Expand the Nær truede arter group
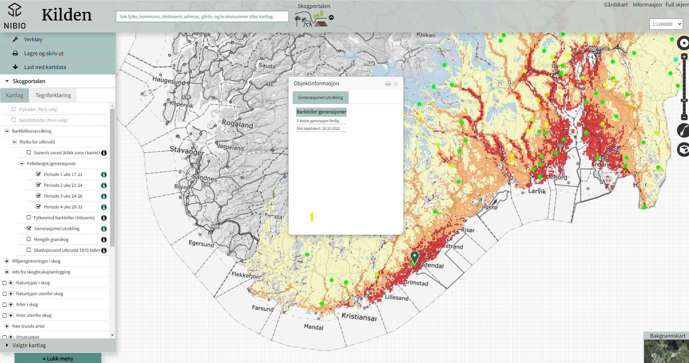The height and width of the screenshot is (363, 689). click(7, 326)
